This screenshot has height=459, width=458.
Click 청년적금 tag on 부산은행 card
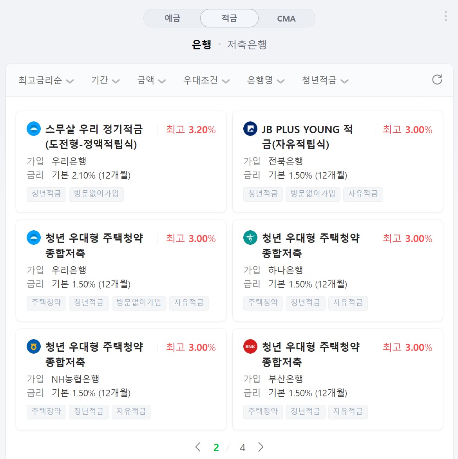tap(306, 412)
